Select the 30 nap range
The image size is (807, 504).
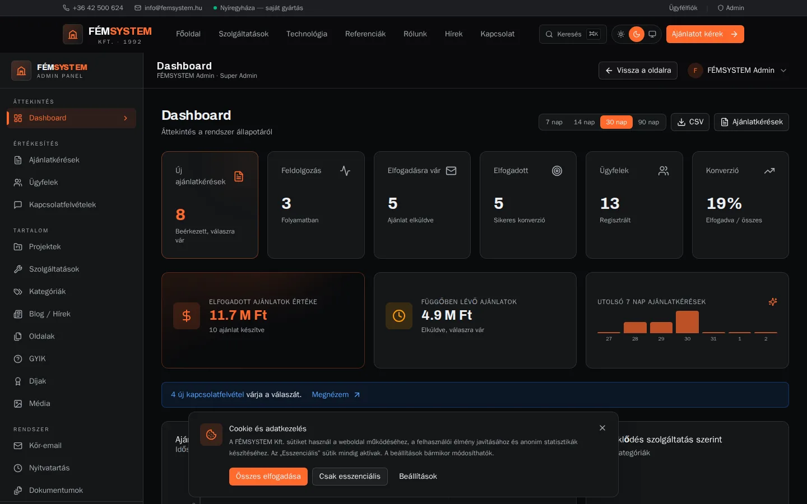point(616,122)
